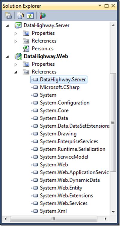The image size is (120, 226).
Task: Select the DataHighway.Web project icon
Action: pyautogui.click(x=18, y=56)
